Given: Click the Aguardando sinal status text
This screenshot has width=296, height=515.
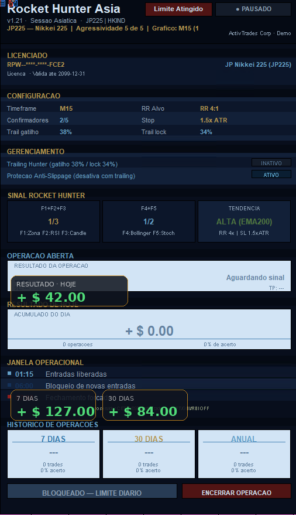Looking at the screenshot, I should [256, 278].
